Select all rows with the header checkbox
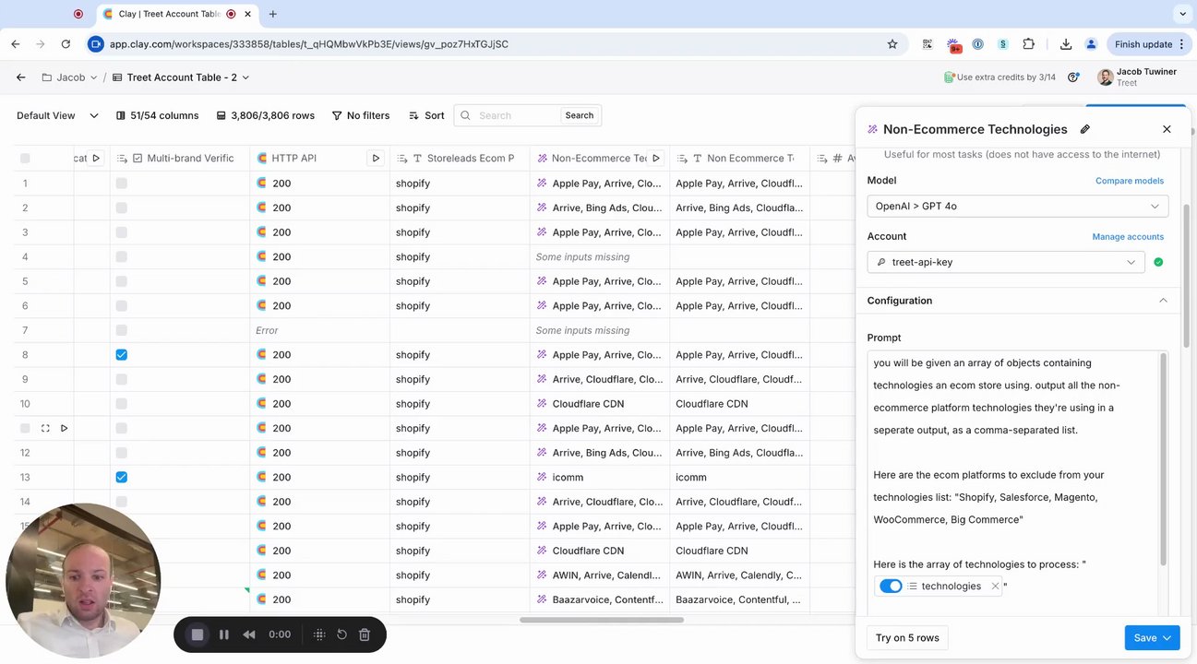This screenshot has width=1197, height=664. point(25,159)
